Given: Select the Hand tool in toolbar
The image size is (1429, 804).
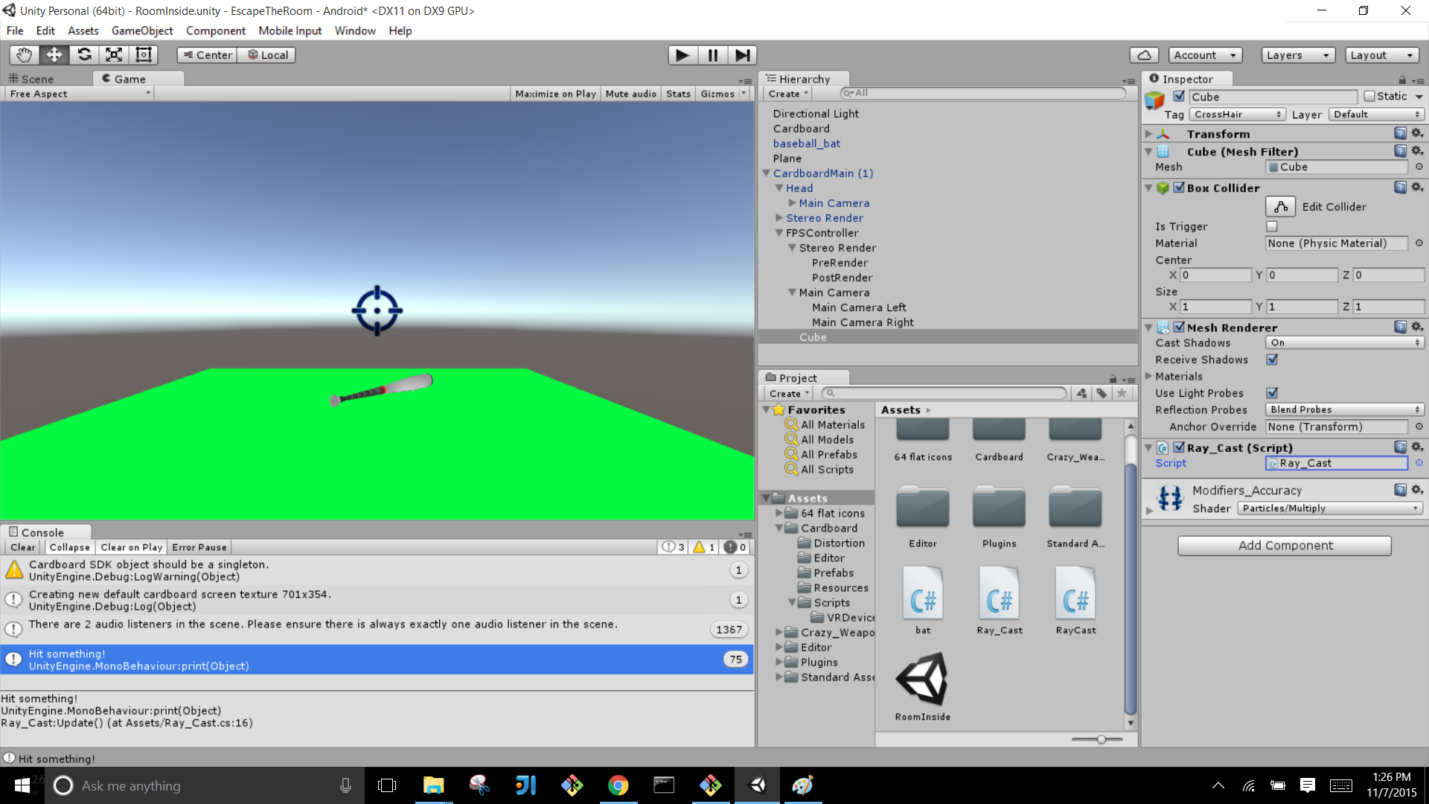Looking at the screenshot, I should [24, 54].
